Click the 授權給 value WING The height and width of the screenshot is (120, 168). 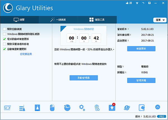pyautogui.click(x=144, y=72)
